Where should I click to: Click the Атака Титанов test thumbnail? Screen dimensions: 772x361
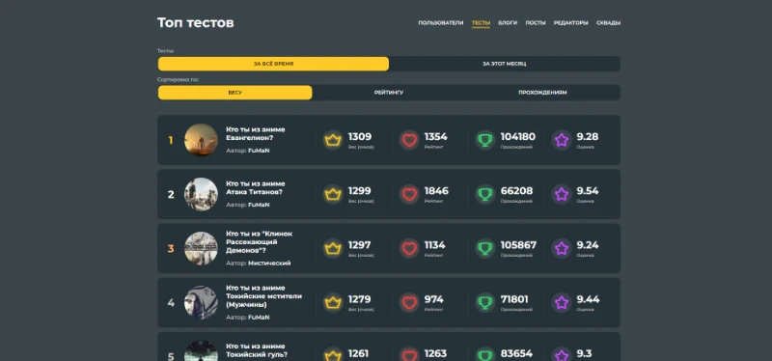click(201, 194)
